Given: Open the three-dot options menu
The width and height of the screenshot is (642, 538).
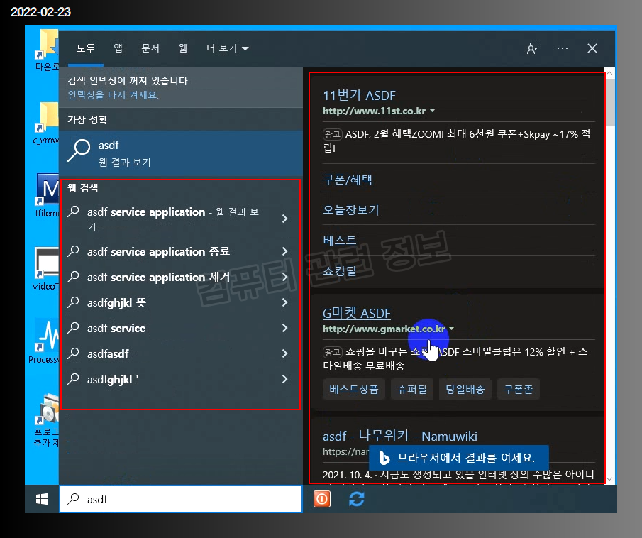Looking at the screenshot, I should [563, 48].
